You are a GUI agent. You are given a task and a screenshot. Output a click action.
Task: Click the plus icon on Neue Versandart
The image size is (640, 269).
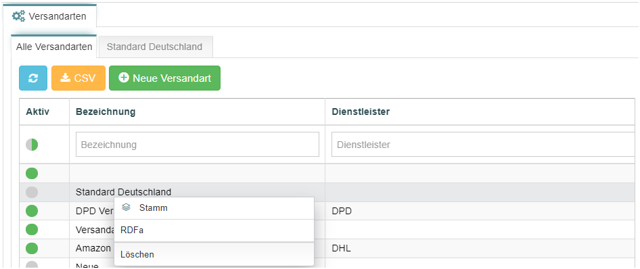[x=124, y=78]
